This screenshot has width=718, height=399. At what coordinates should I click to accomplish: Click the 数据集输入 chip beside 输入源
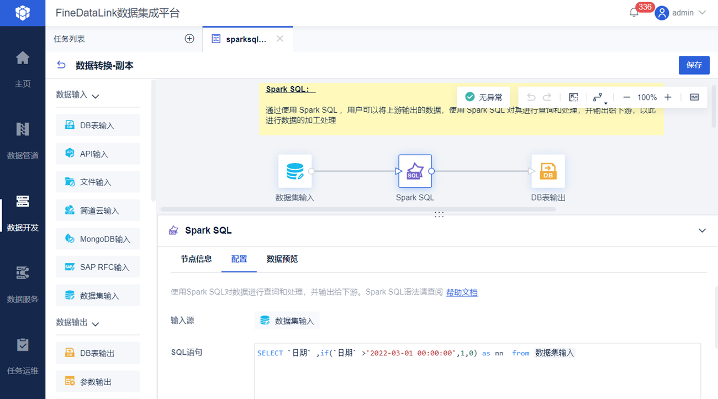click(x=287, y=321)
